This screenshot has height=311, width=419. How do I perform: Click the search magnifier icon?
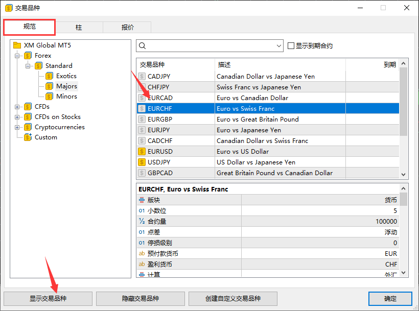point(143,46)
